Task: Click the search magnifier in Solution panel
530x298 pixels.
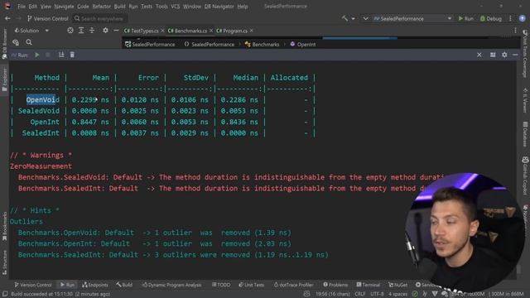Action: pyautogui.click(x=29, y=42)
